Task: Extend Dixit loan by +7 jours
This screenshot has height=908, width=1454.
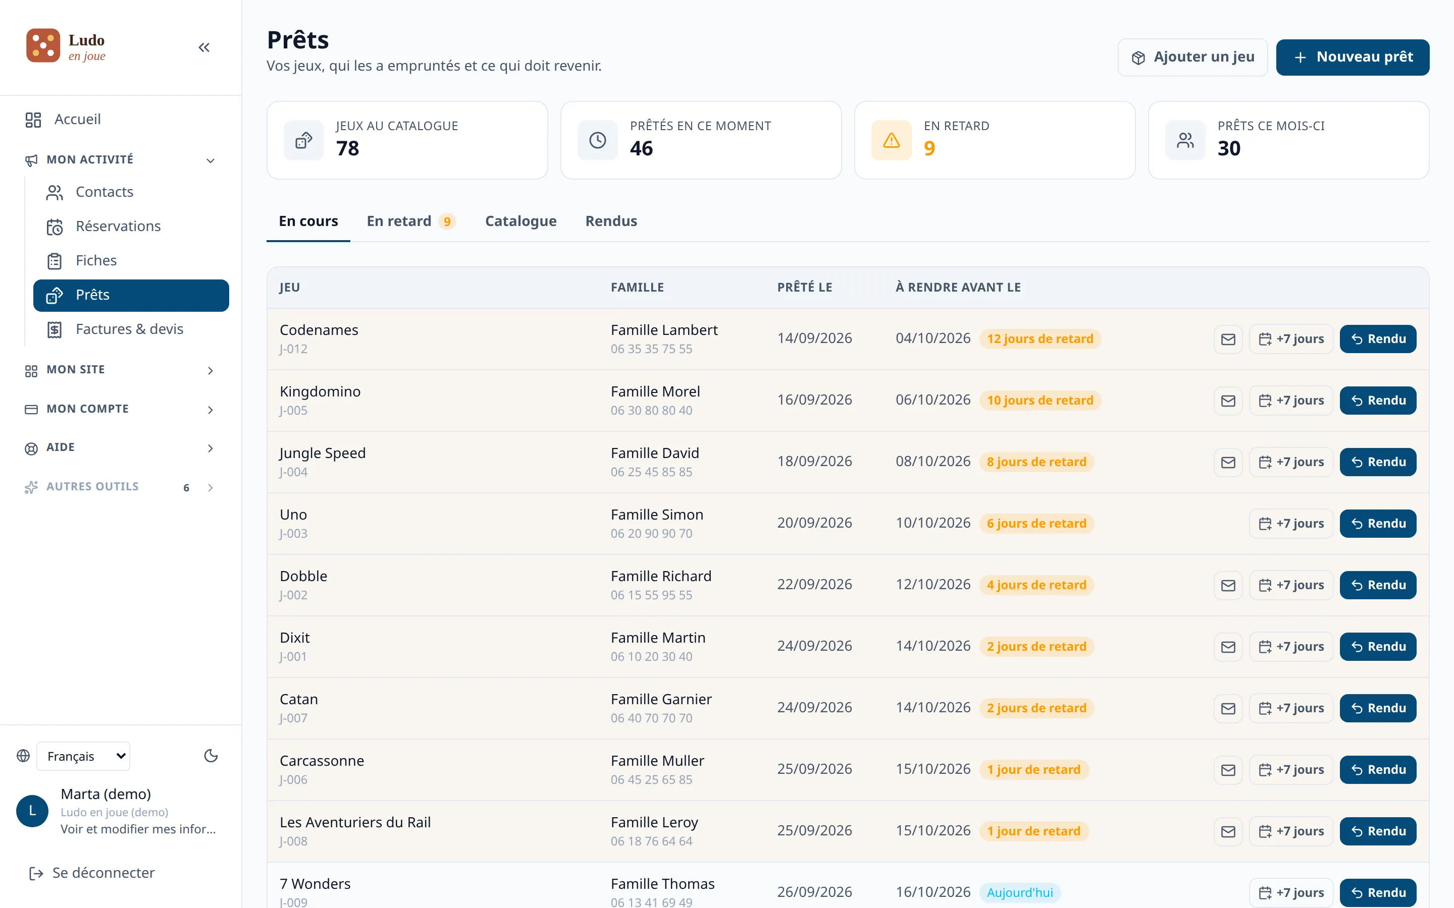Action: [x=1291, y=647]
